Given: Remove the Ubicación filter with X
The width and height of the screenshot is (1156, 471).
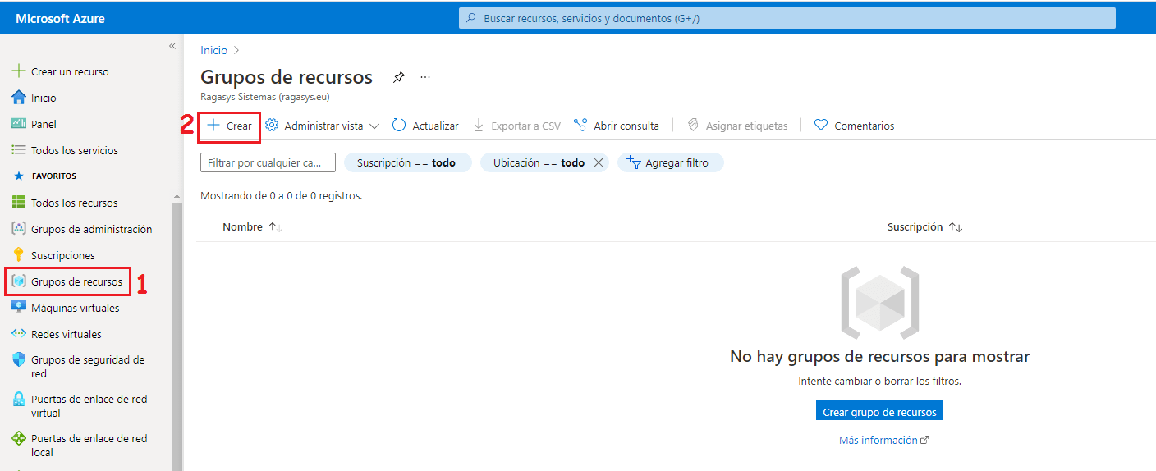Looking at the screenshot, I should tap(599, 162).
